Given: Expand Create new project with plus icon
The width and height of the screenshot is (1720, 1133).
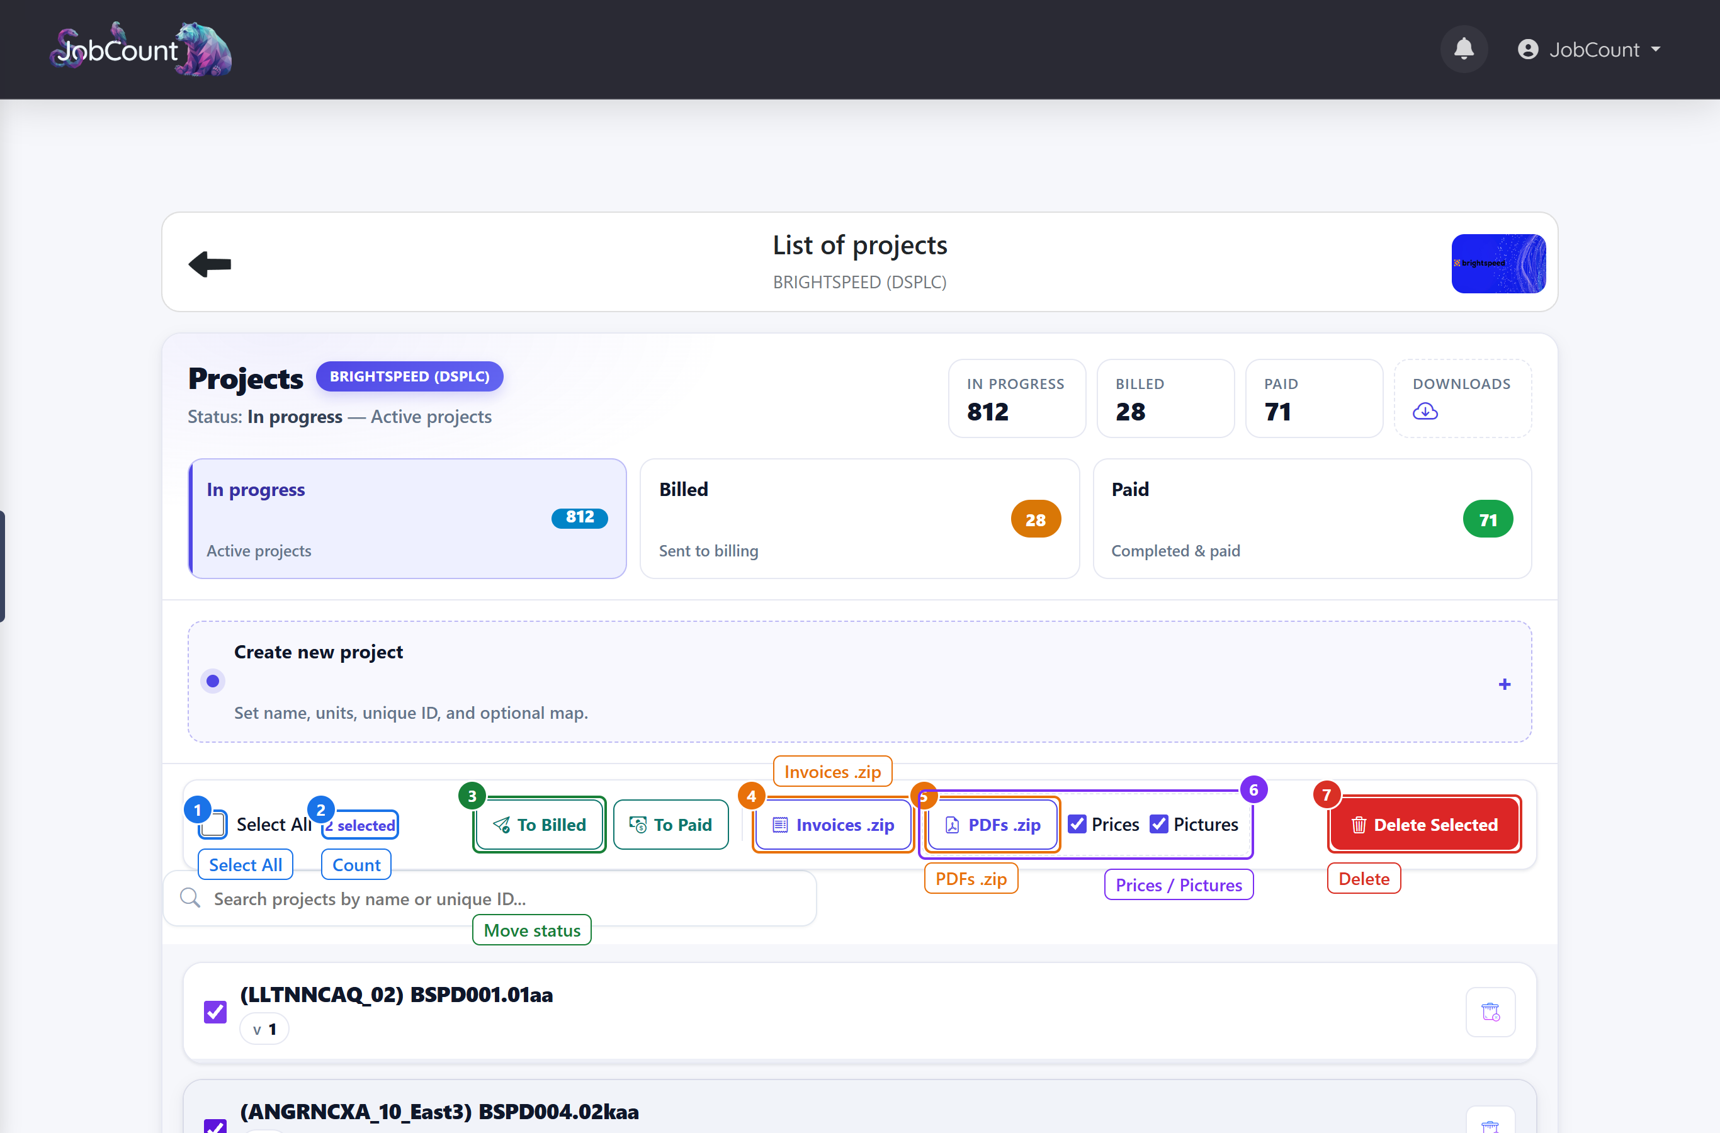Looking at the screenshot, I should pyautogui.click(x=1504, y=684).
